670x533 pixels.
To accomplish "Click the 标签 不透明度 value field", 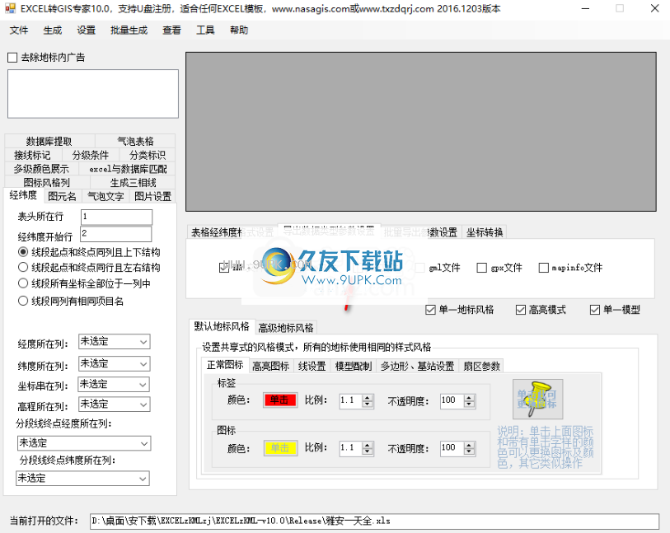I will point(452,400).
